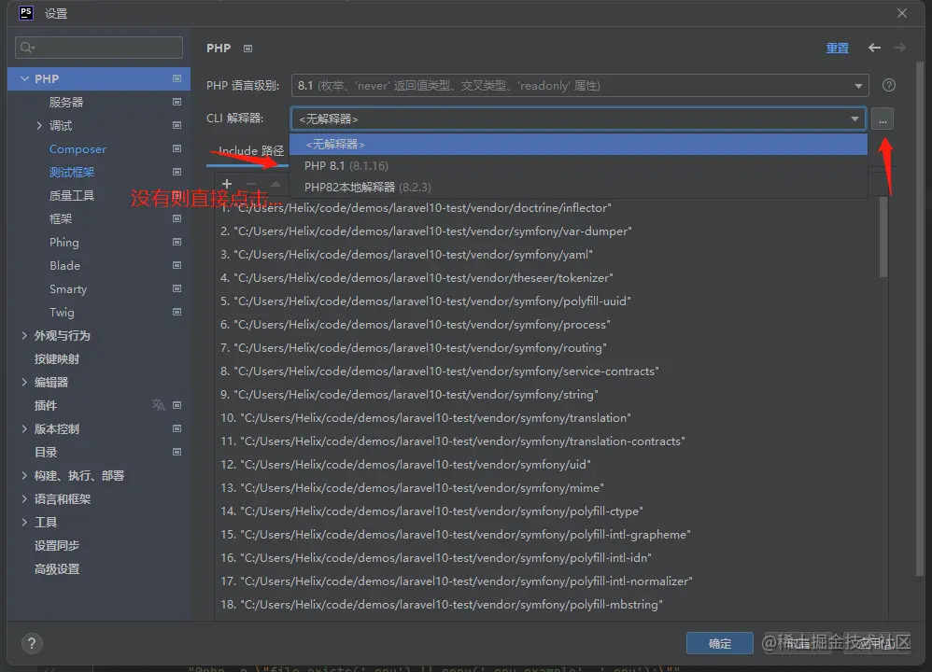Image resolution: width=932 pixels, height=672 pixels.
Task: Click the help question mark beside language level
Action: coord(889,85)
